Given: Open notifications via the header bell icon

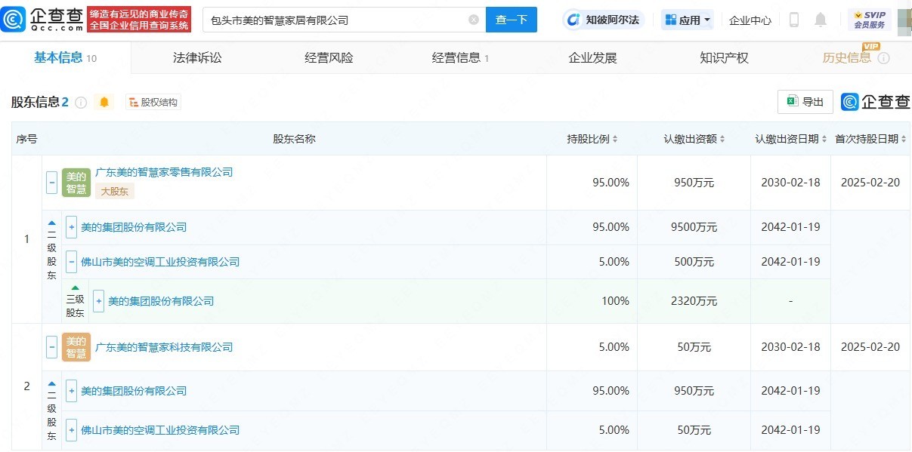Looking at the screenshot, I should [x=821, y=20].
